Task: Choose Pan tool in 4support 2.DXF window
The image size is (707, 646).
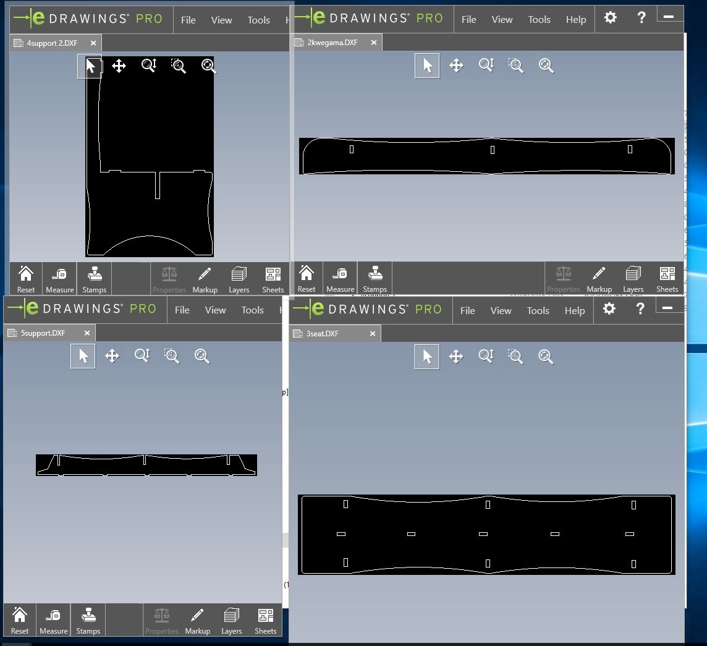Action: (x=119, y=66)
